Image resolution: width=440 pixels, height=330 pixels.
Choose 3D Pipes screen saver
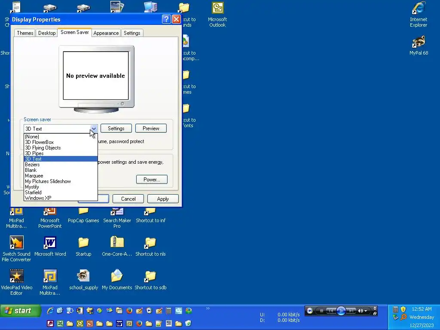[x=61, y=153]
